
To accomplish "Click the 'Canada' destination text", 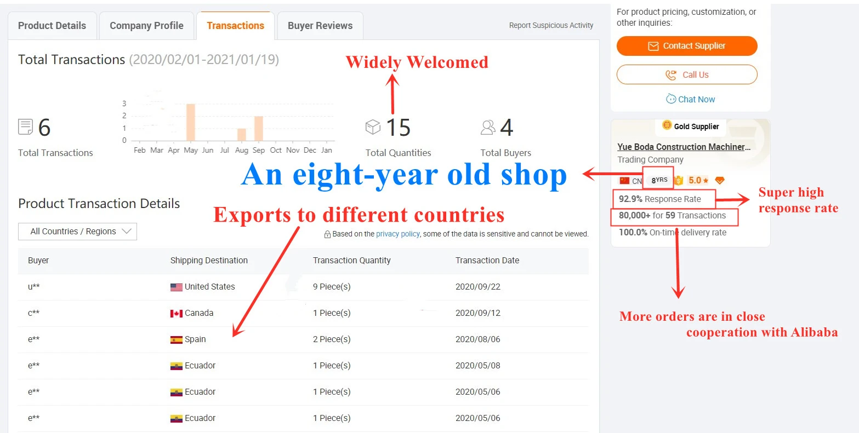I will pyautogui.click(x=199, y=313).
